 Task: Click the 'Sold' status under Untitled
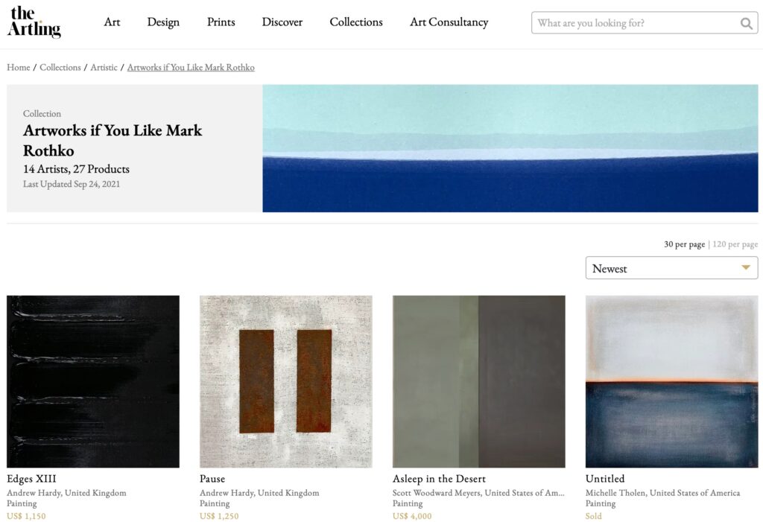[x=594, y=516]
